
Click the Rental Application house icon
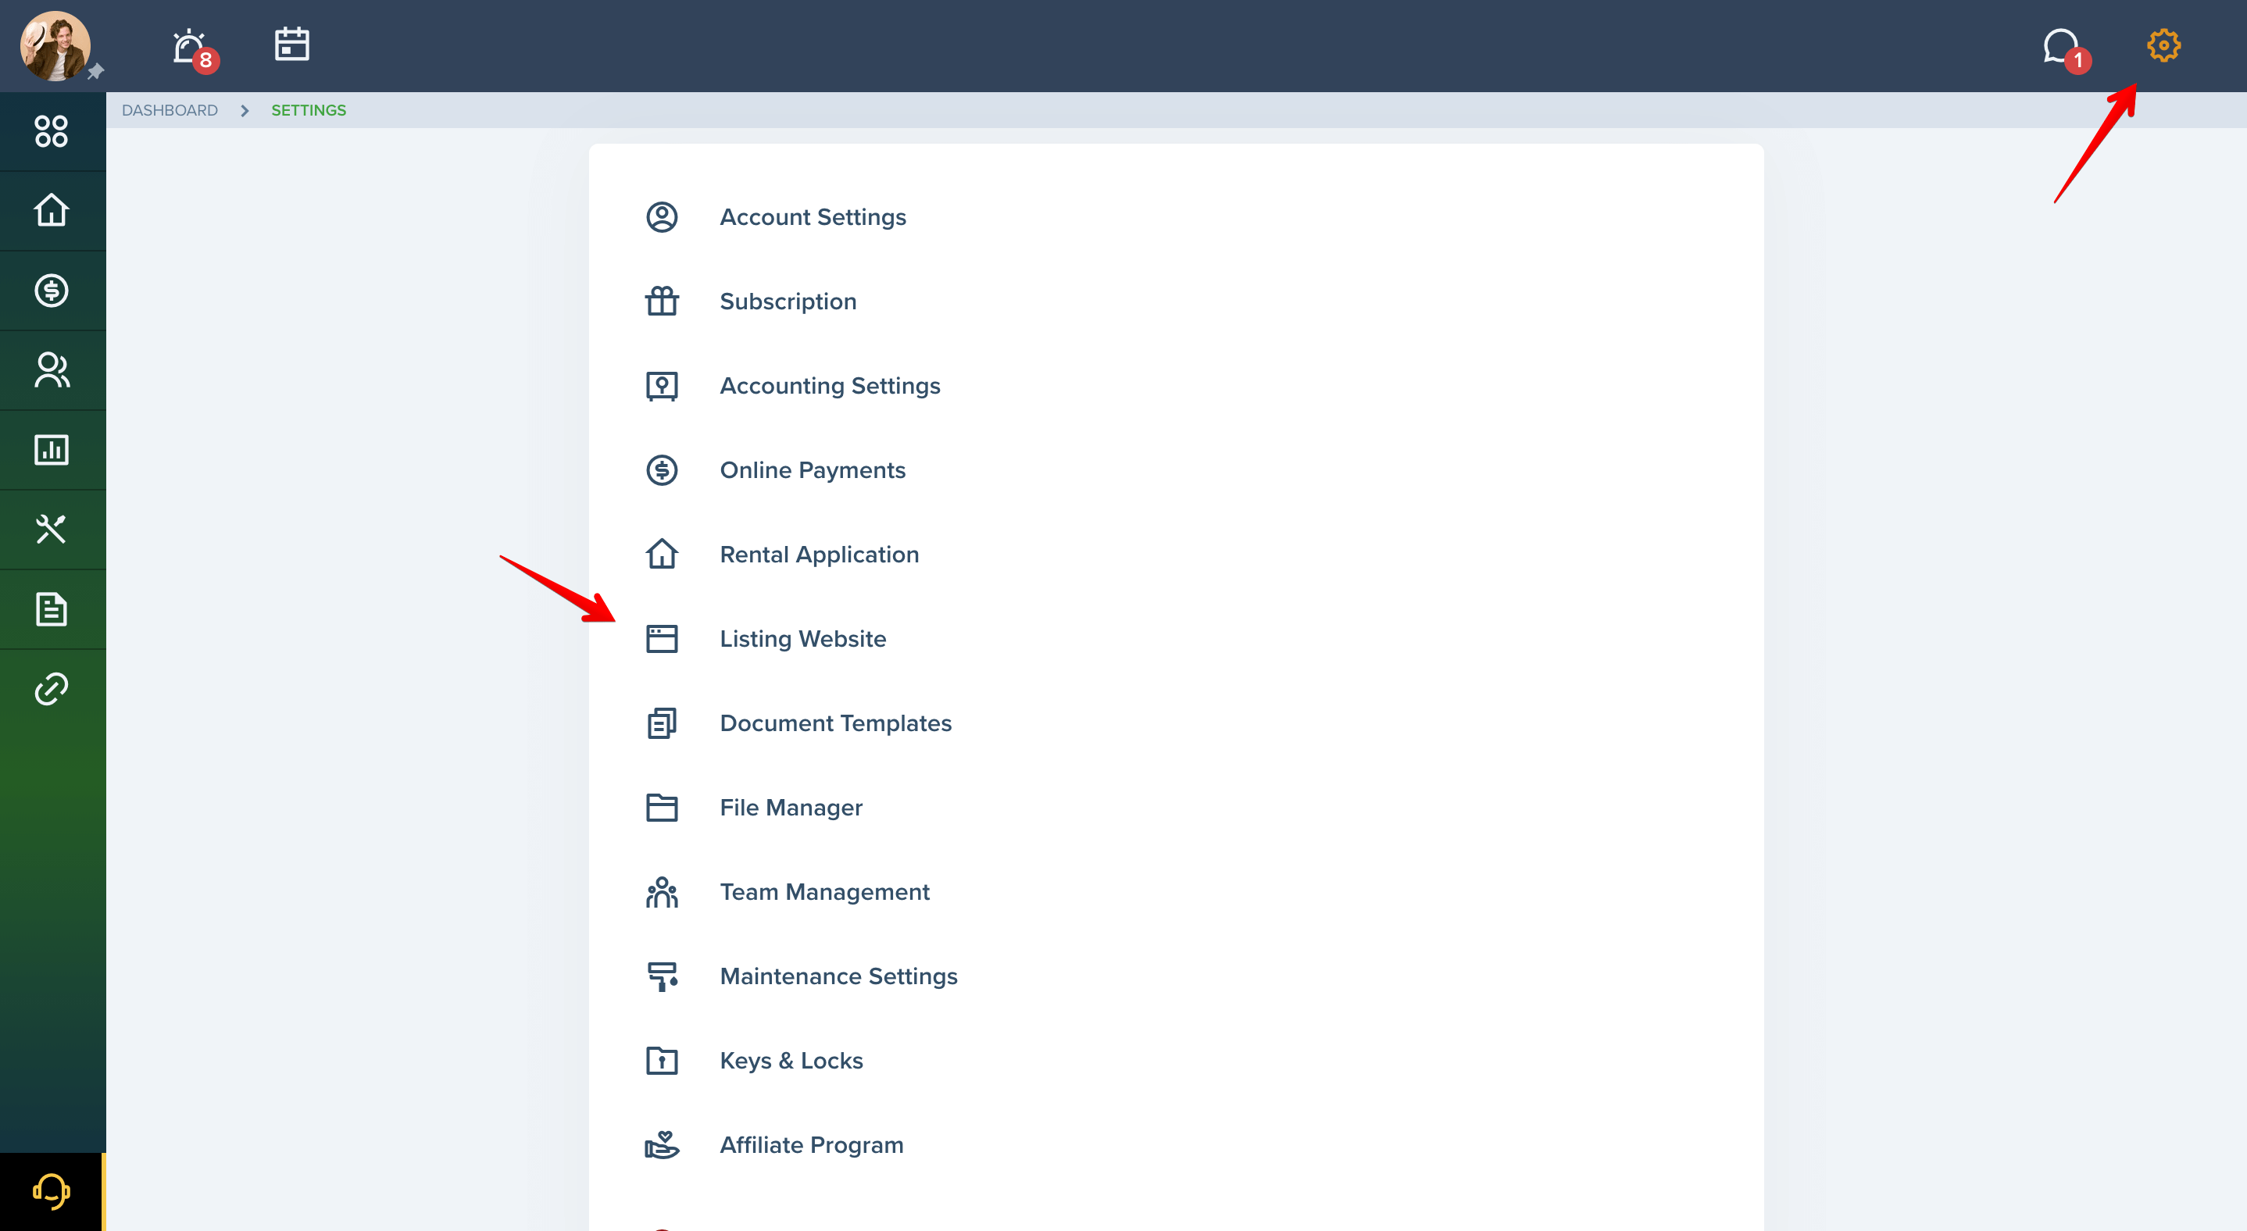[662, 555]
